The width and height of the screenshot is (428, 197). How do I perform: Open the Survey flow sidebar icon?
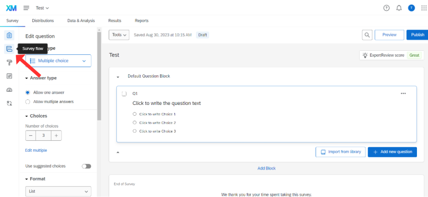click(9, 49)
